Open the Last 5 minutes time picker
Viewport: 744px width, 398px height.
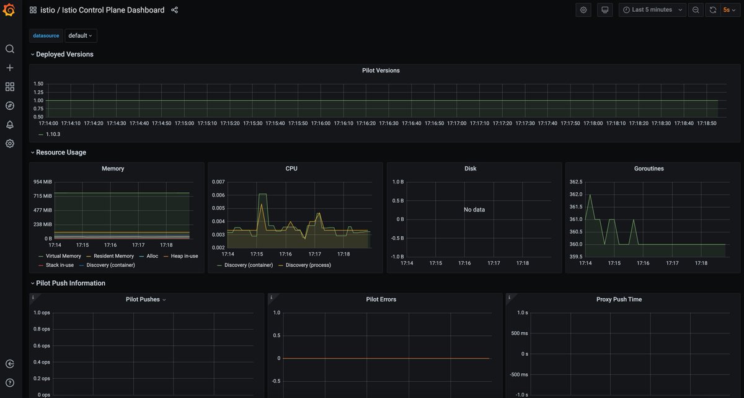coord(652,10)
